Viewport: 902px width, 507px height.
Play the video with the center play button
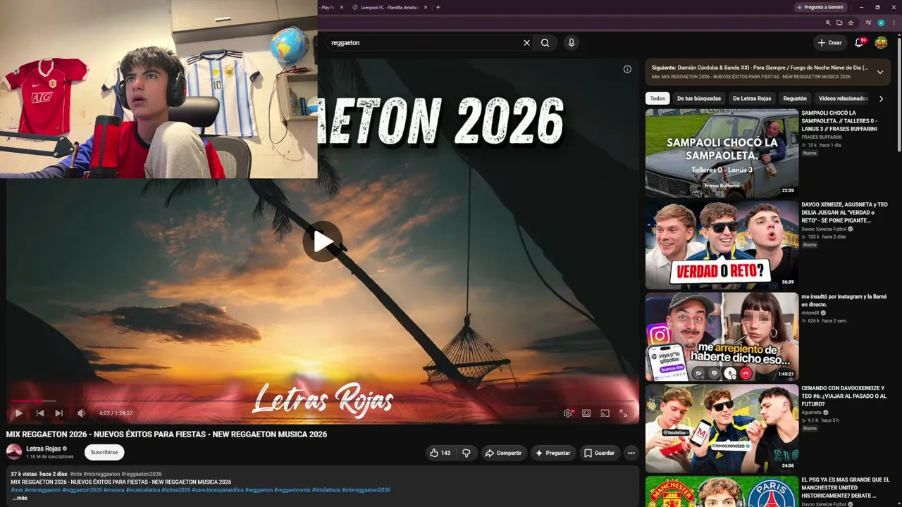coord(323,242)
